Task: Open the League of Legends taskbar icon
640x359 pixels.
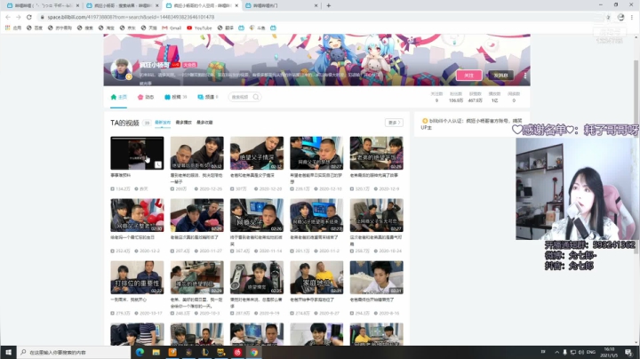Action: 205,352
